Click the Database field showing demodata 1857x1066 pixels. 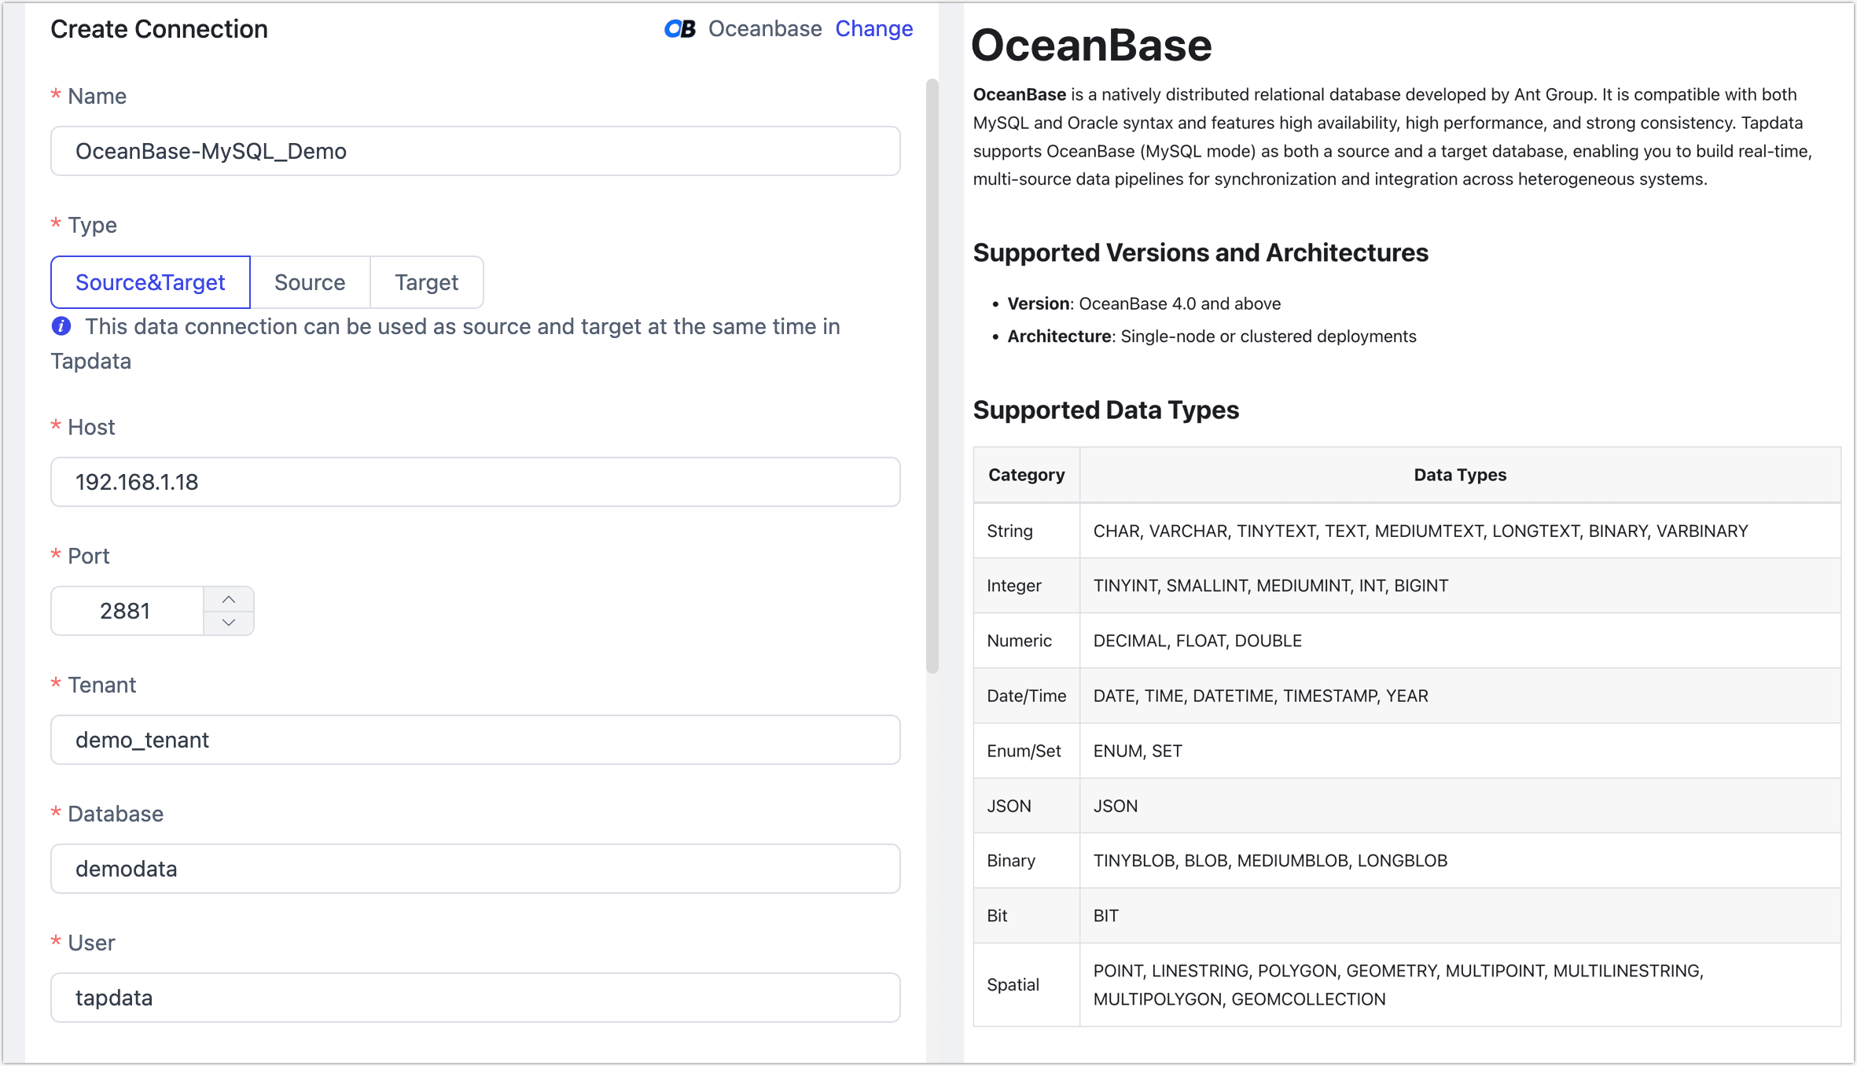click(x=475, y=869)
